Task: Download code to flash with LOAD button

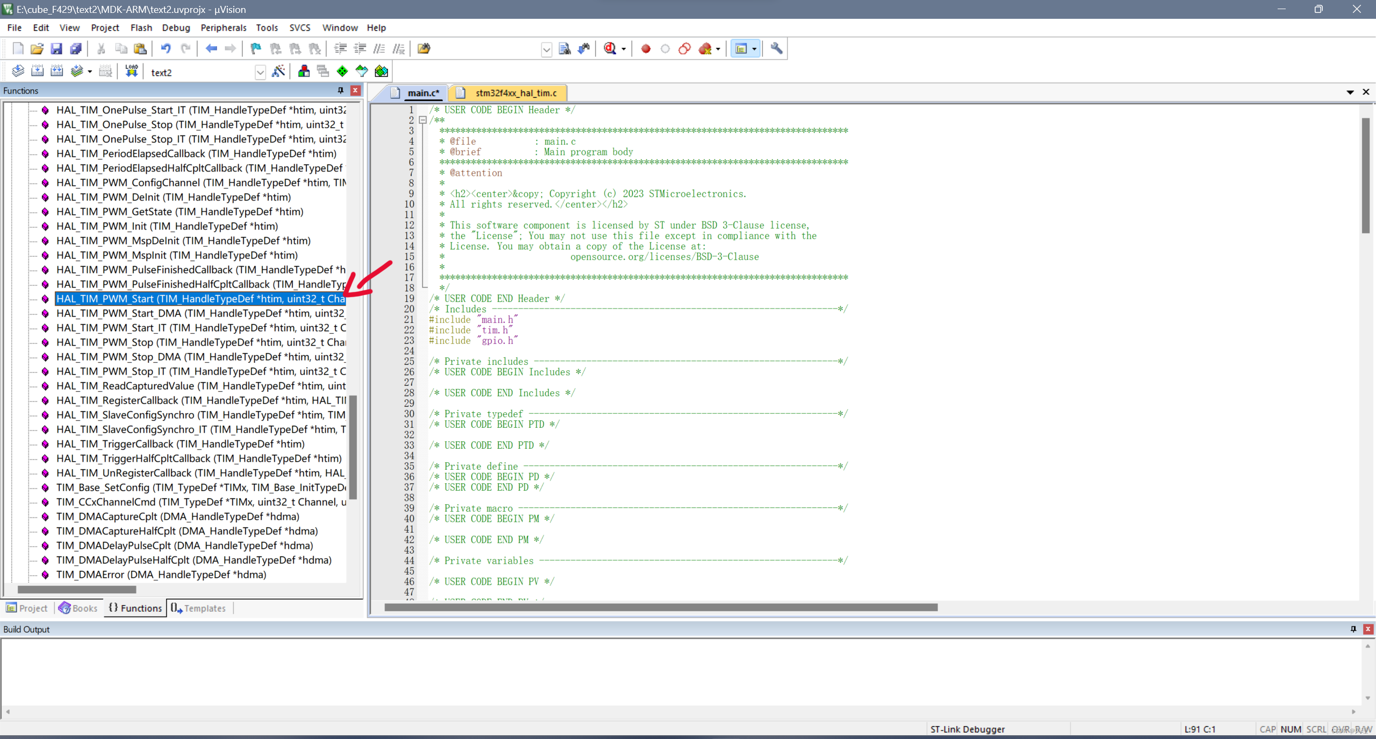Action: click(x=131, y=70)
